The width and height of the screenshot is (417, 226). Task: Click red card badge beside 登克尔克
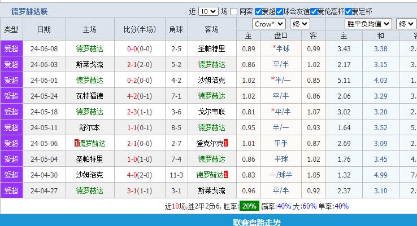coord(226,143)
